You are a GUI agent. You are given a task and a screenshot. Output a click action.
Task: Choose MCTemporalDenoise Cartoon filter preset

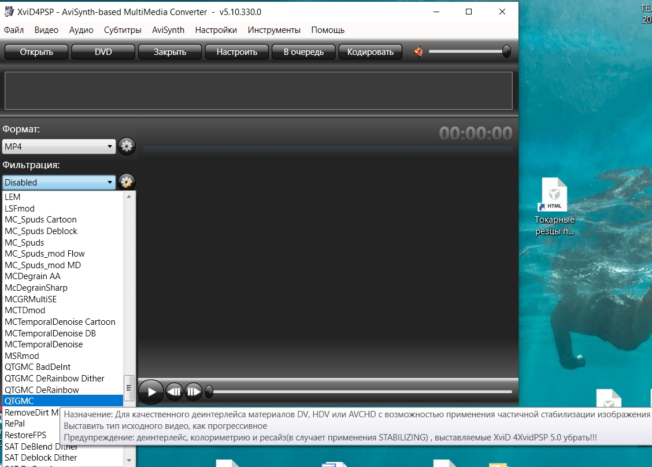[60, 322]
